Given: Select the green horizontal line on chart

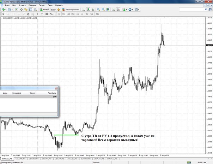Looking at the screenshot, I should [x=66, y=135].
